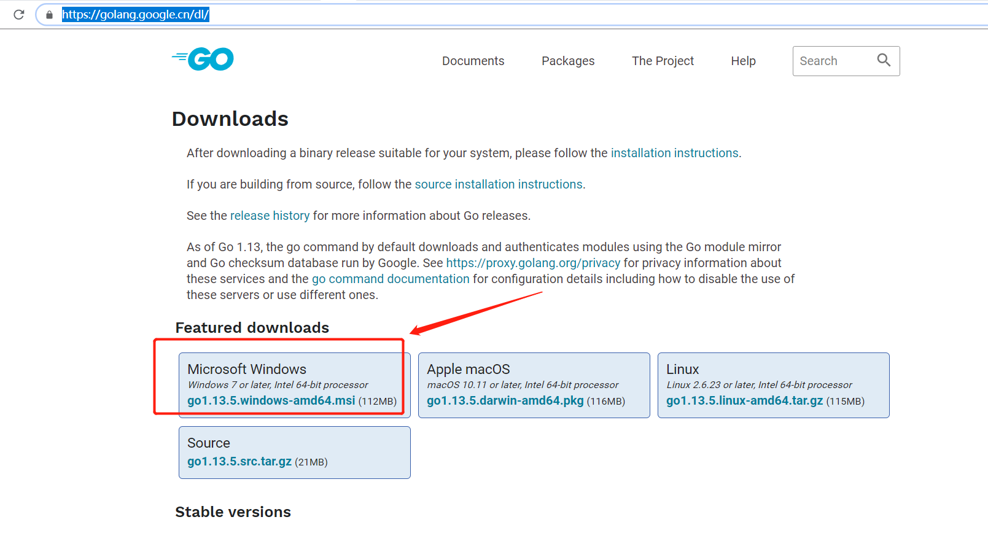Click the padlock site security icon
This screenshot has height=533, width=988.
[50, 15]
